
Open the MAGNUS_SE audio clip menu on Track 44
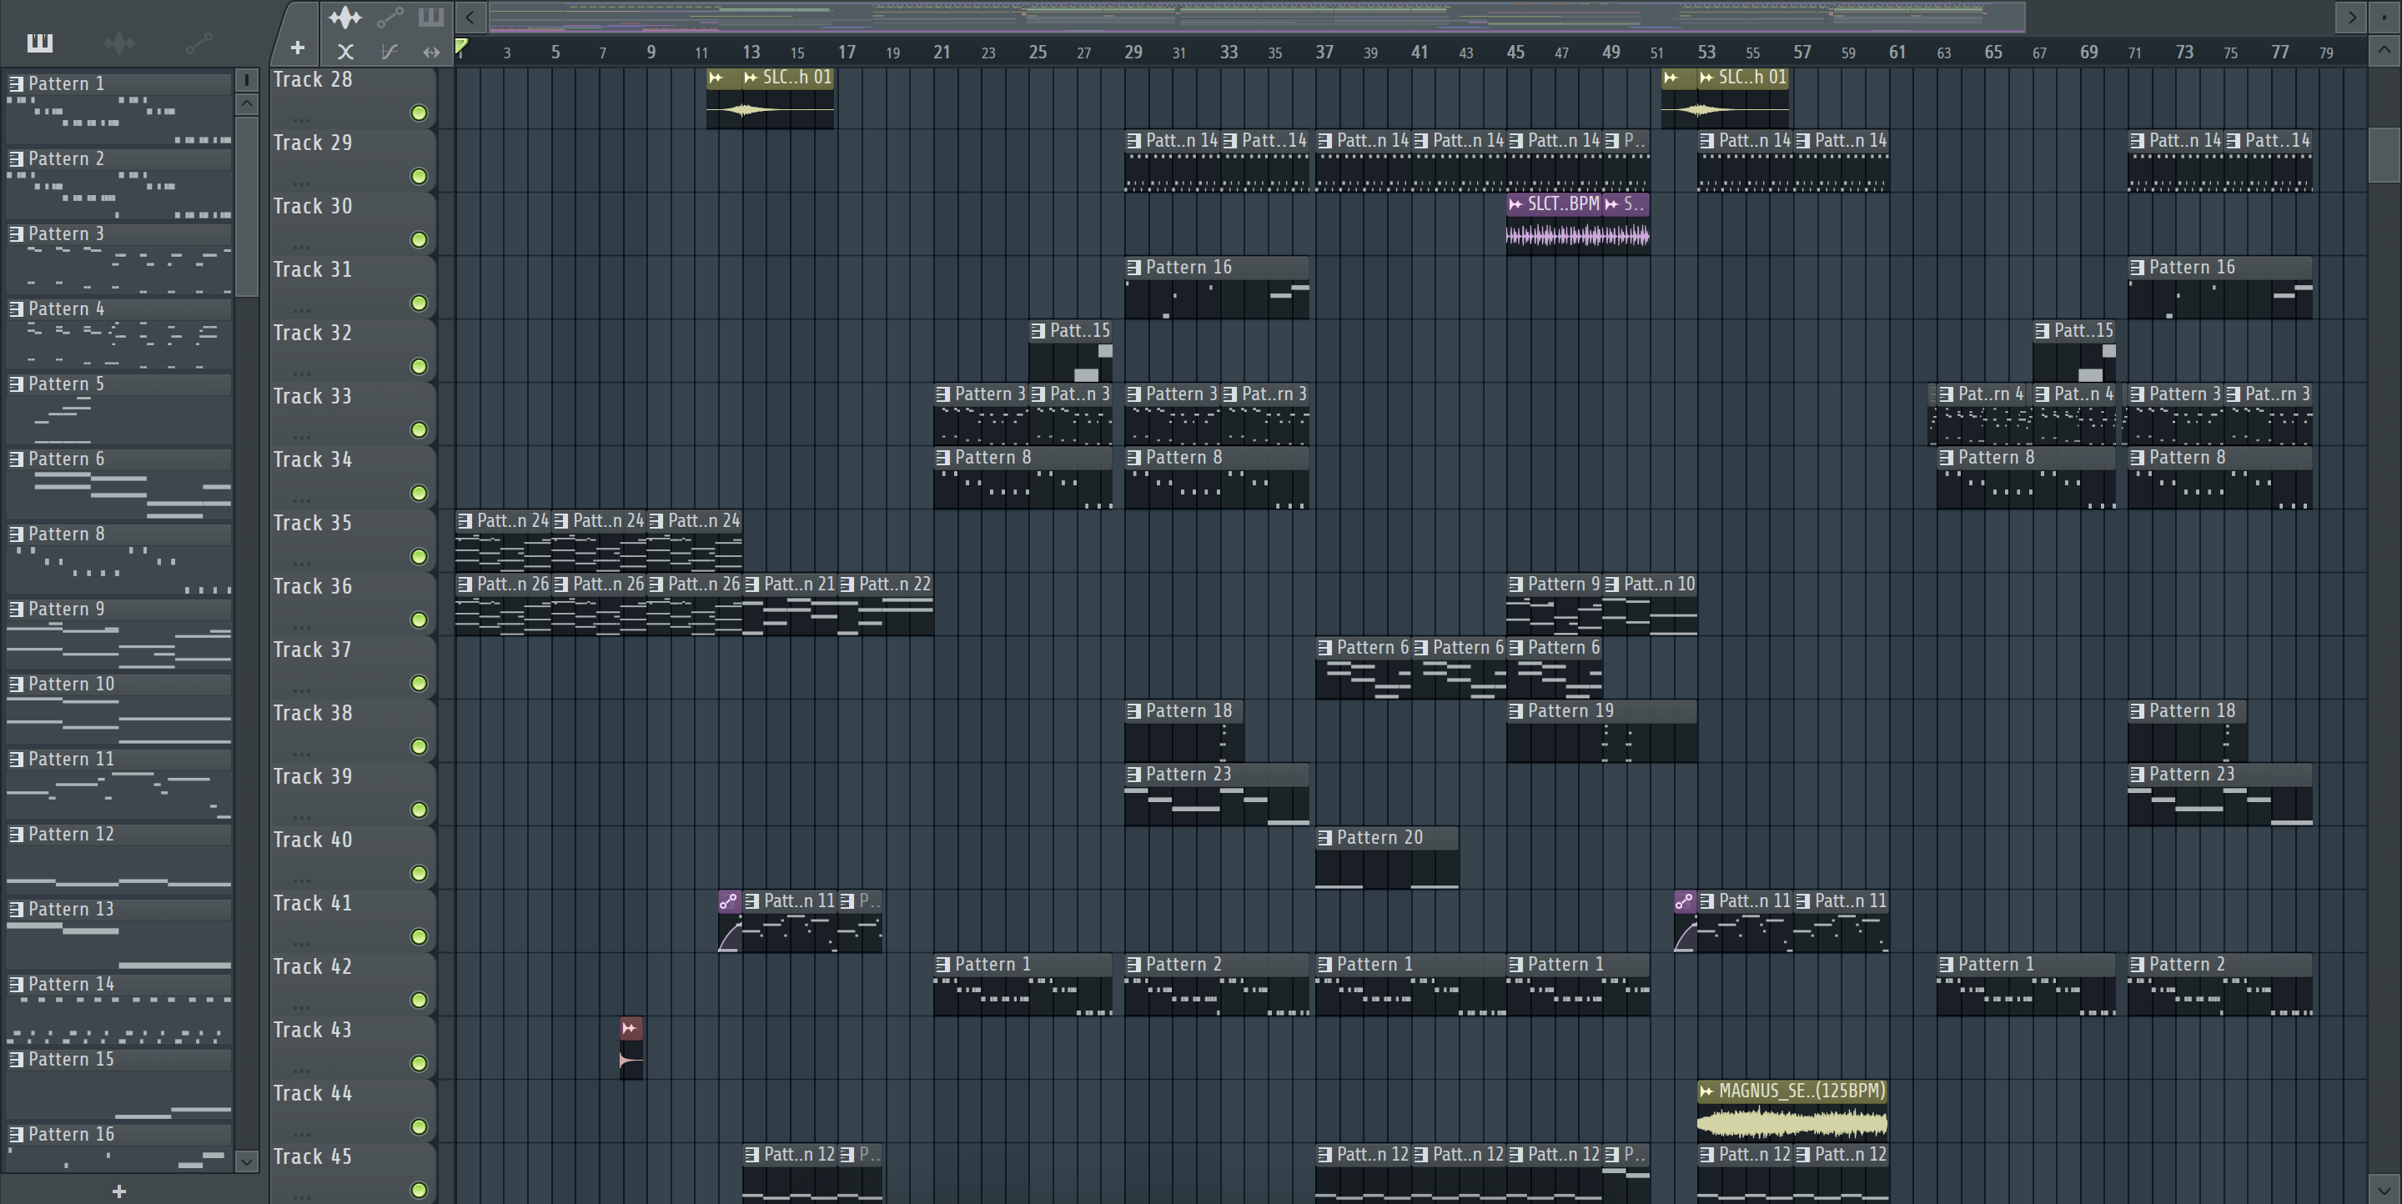click(x=1706, y=1091)
